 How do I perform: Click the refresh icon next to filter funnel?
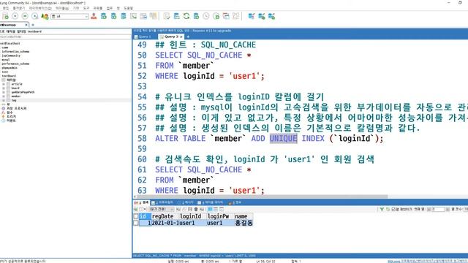pos(388,210)
